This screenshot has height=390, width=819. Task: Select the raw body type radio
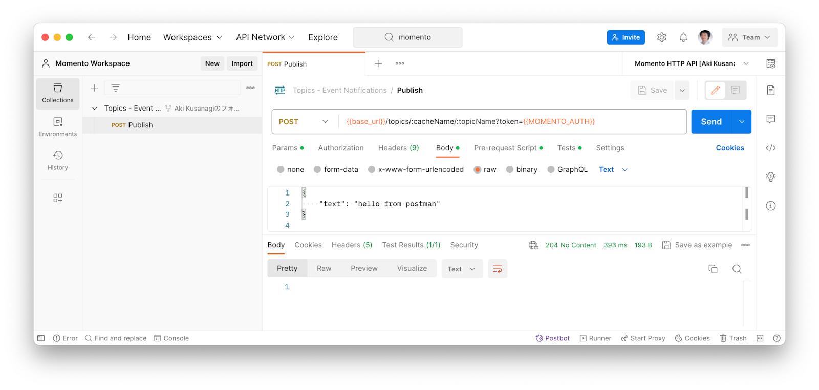tap(478, 169)
